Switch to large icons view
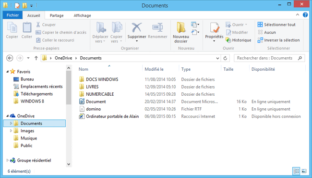The image size is (312, 178). tap(304, 171)
